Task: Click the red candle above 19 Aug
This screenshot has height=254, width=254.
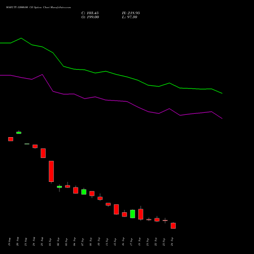Action: pyautogui.click(x=11, y=139)
